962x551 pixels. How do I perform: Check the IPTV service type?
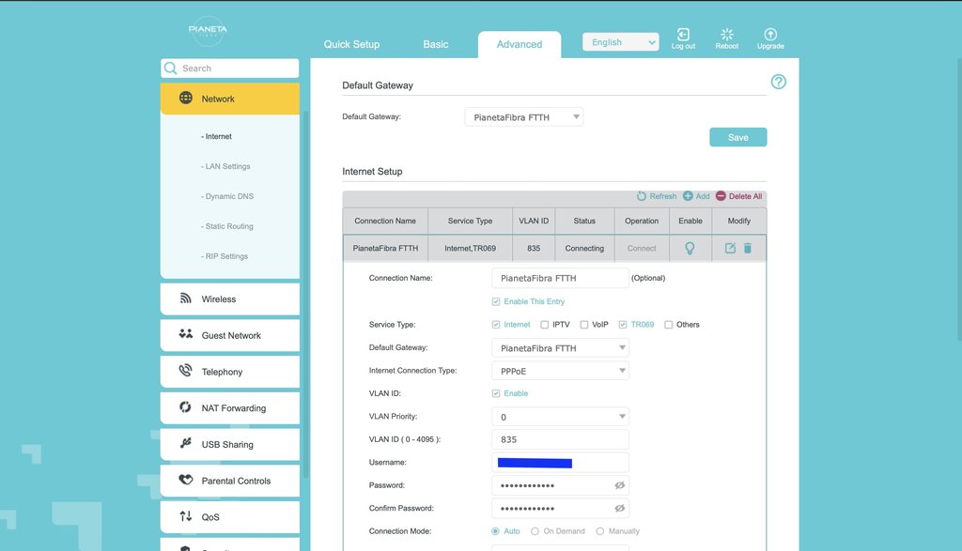[x=544, y=325]
